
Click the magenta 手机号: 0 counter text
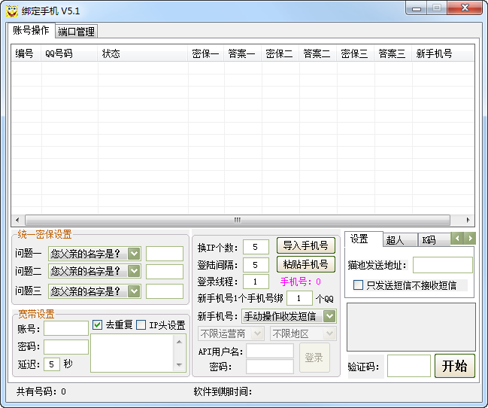click(x=301, y=282)
